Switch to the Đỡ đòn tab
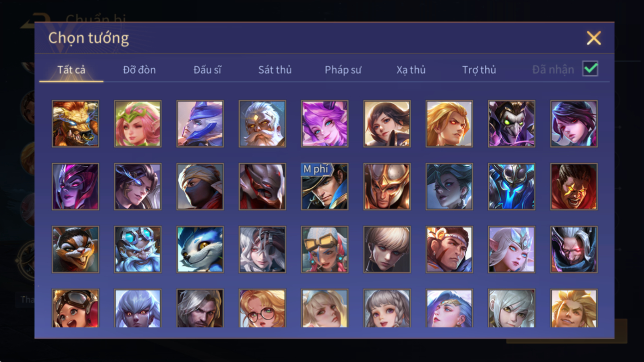 pos(139,70)
